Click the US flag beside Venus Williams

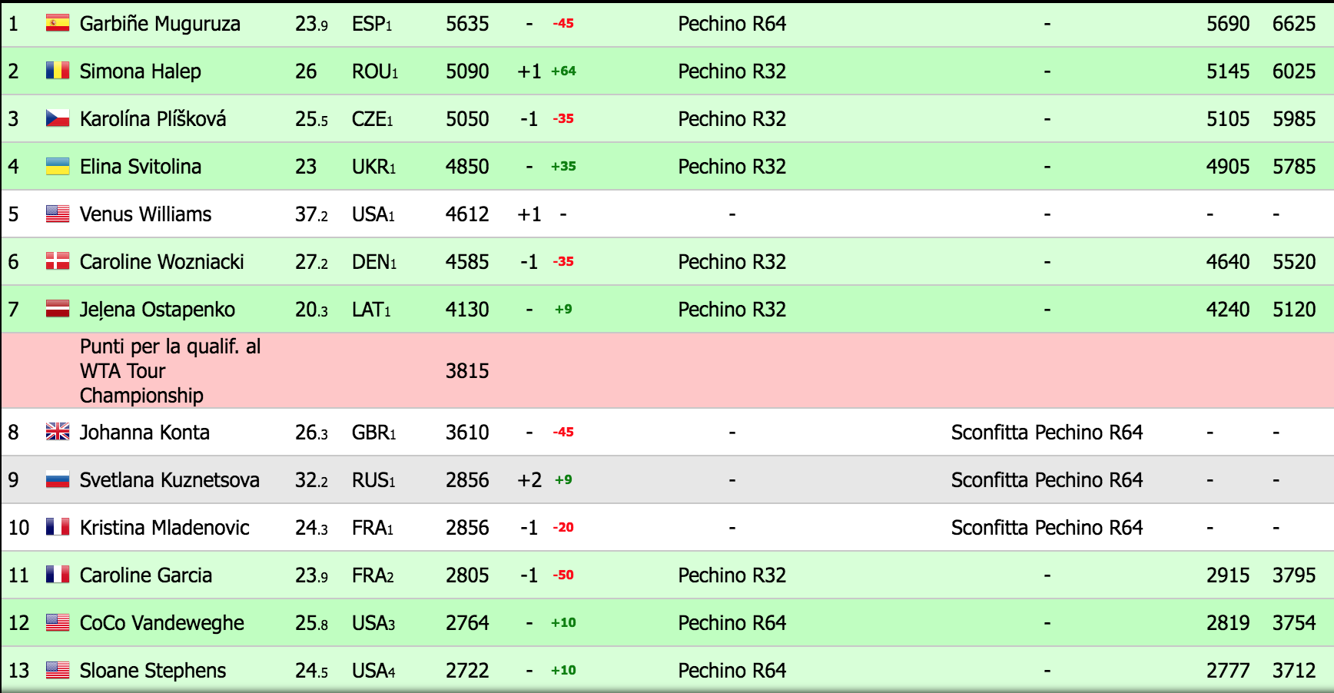(58, 214)
